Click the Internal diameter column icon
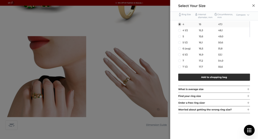Screen dimensions: 258x139 [x=196, y=15]
